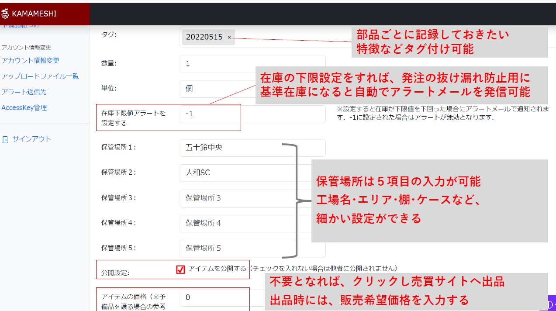Screen dimensions: 556x311
Task: Click into the 保管場所5 field
Action: point(252,249)
